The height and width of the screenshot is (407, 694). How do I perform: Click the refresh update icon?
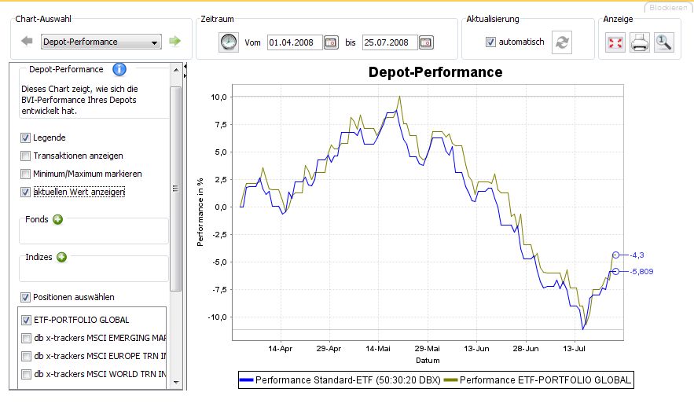pos(561,42)
